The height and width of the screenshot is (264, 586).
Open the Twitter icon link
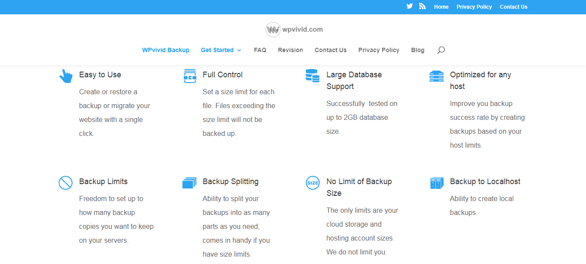pos(410,7)
